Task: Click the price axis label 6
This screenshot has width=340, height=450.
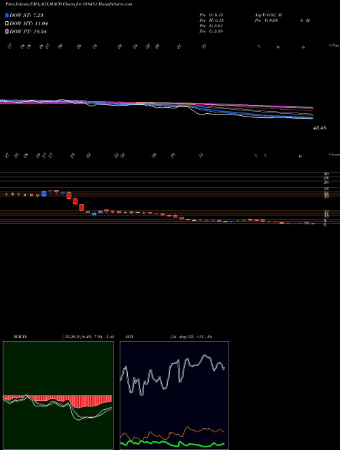Action: point(325,225)
